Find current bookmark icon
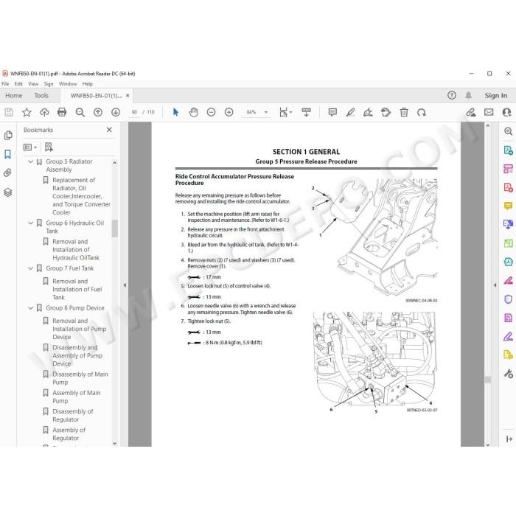Viewport: 516px width, 516px height. 49,147
